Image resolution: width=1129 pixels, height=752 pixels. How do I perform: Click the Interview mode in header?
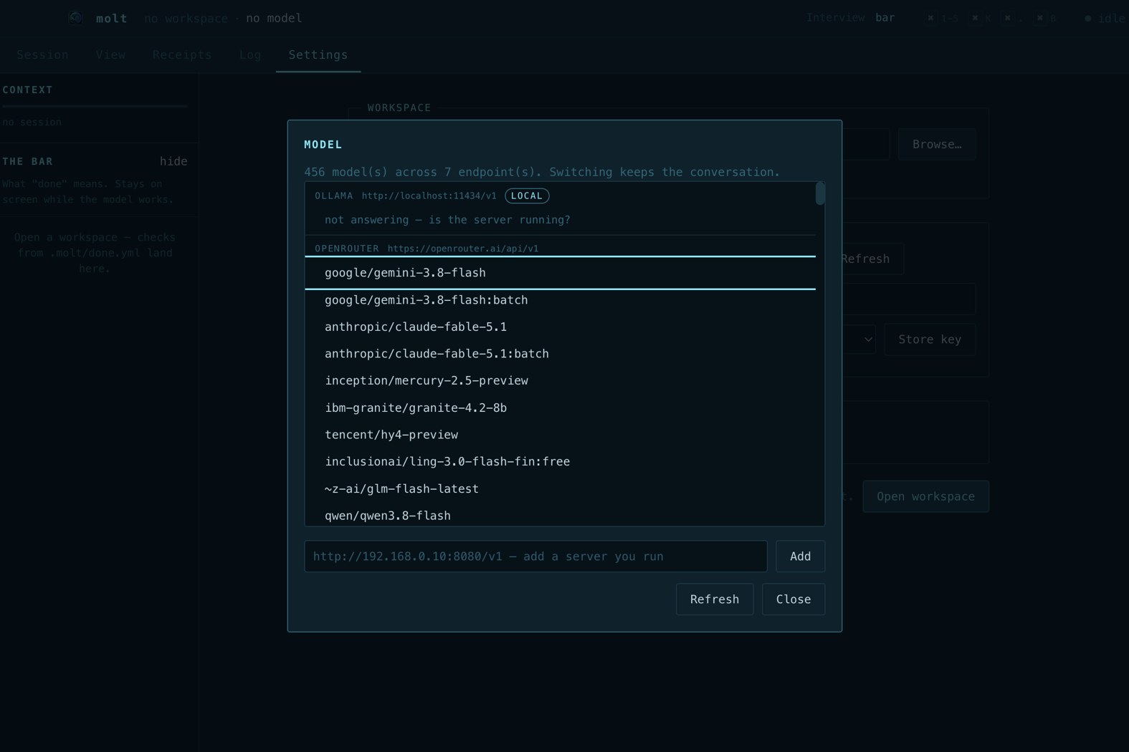tap(836, 18)
